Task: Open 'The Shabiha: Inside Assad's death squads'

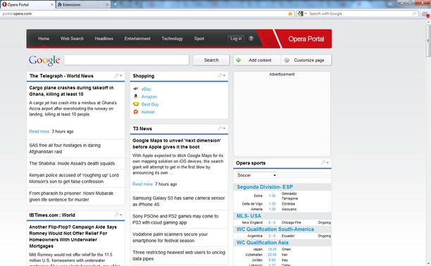Action: 72,163
